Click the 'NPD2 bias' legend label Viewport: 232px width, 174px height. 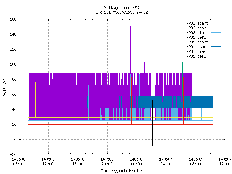(x=196, y=33)
